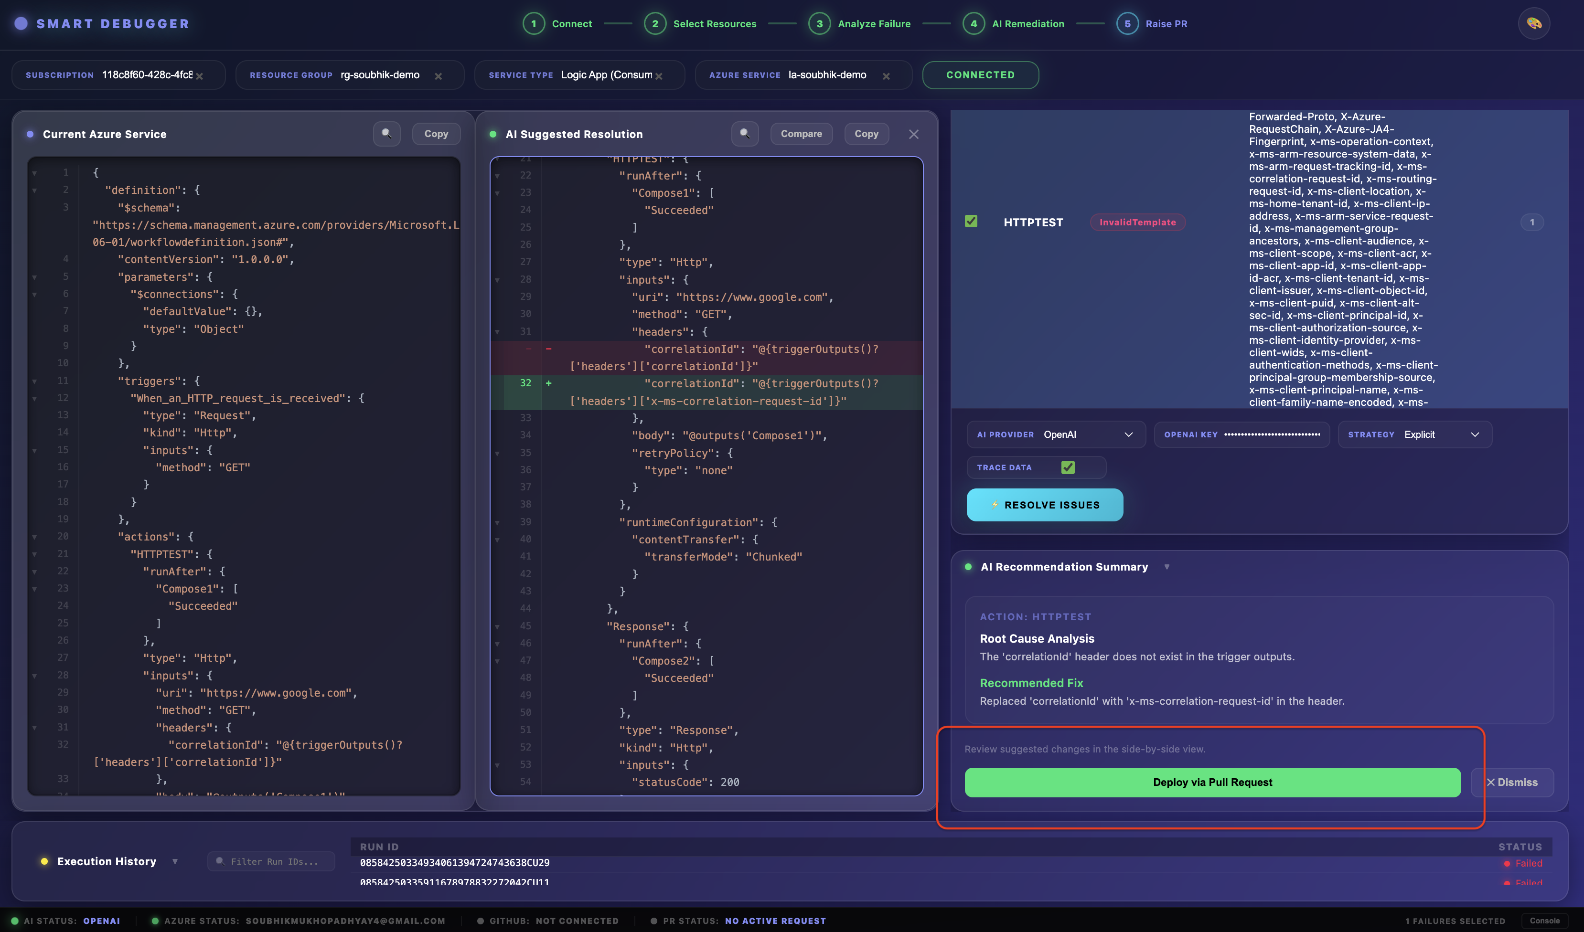
Task: Search in Current Azure Service panel
Action: [386, 134]
